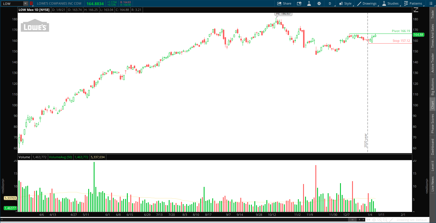Click the Share chart button

click(284, 3)
